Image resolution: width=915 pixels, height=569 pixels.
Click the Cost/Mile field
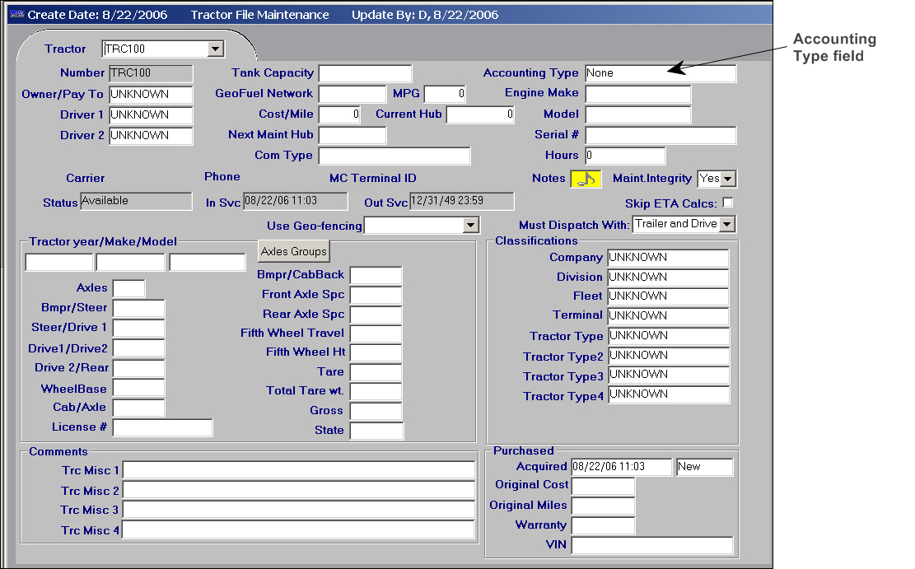pyautogui.click(x=339, y=114)
